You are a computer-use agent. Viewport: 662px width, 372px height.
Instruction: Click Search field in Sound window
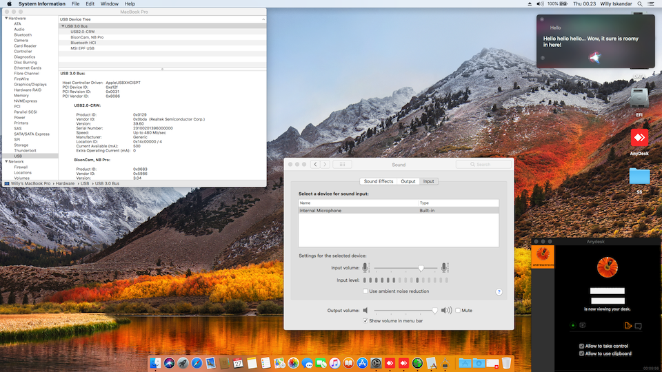click(483, 165)
